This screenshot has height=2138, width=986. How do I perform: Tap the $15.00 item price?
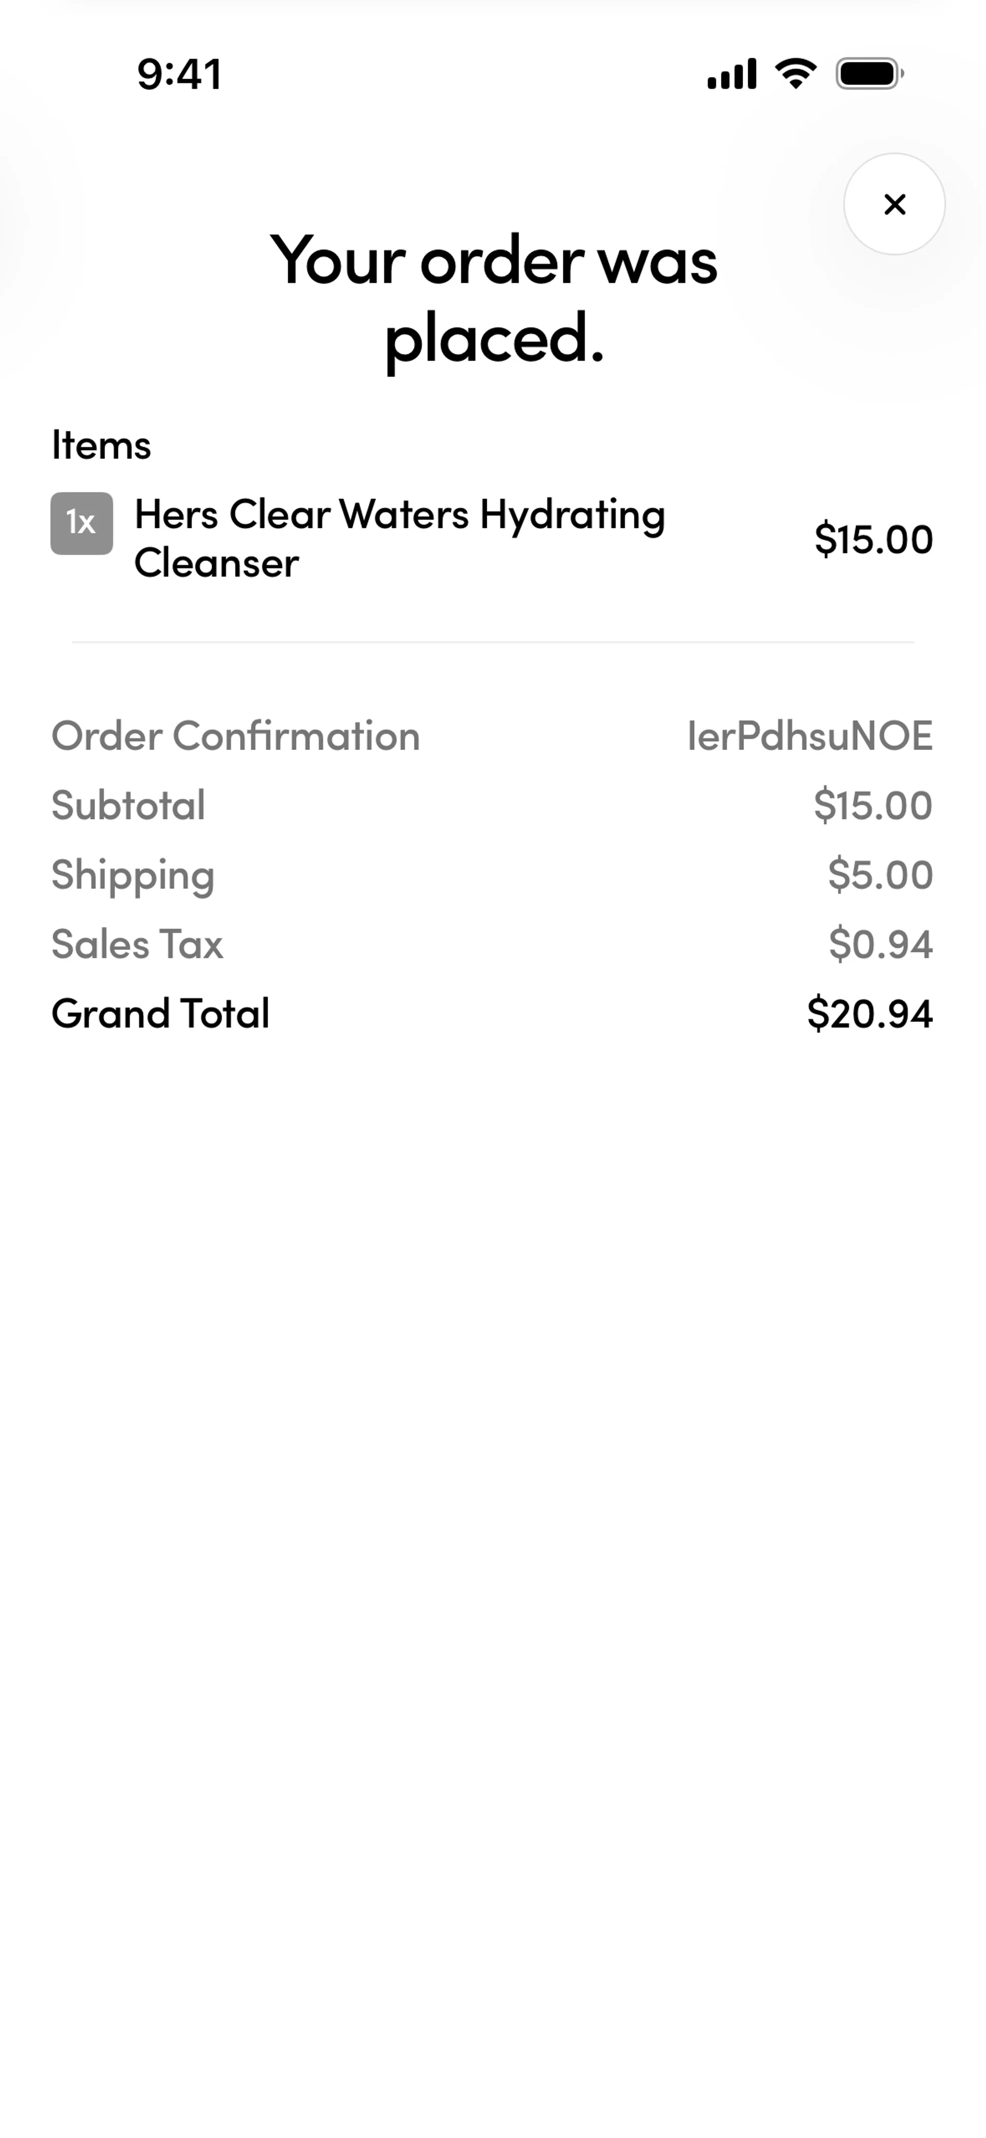tap(873, 539)
